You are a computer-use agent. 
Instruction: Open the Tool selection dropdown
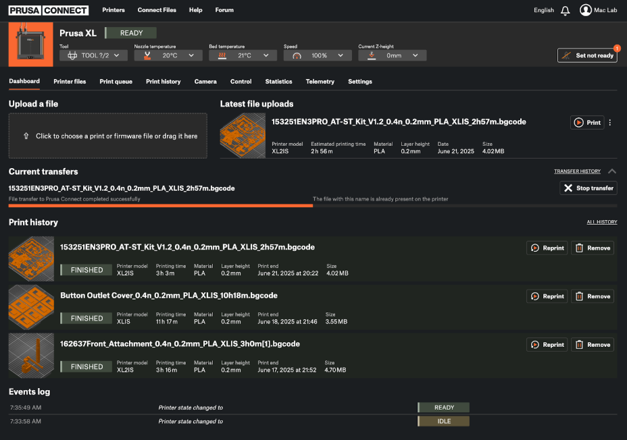tap(93, 56)
